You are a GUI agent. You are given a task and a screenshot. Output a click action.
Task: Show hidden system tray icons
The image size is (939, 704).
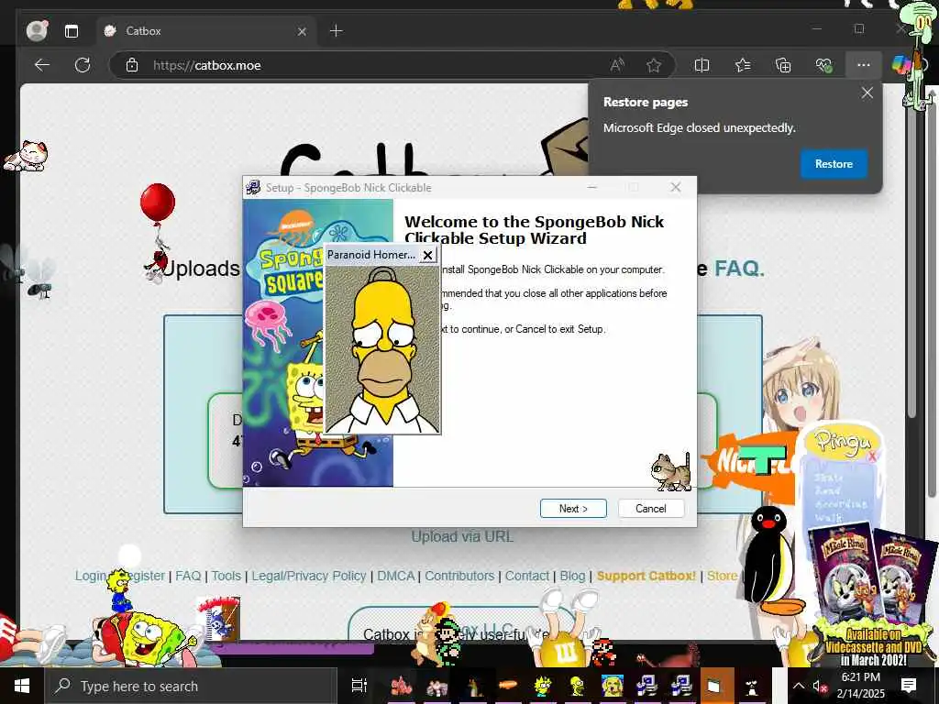799,686
